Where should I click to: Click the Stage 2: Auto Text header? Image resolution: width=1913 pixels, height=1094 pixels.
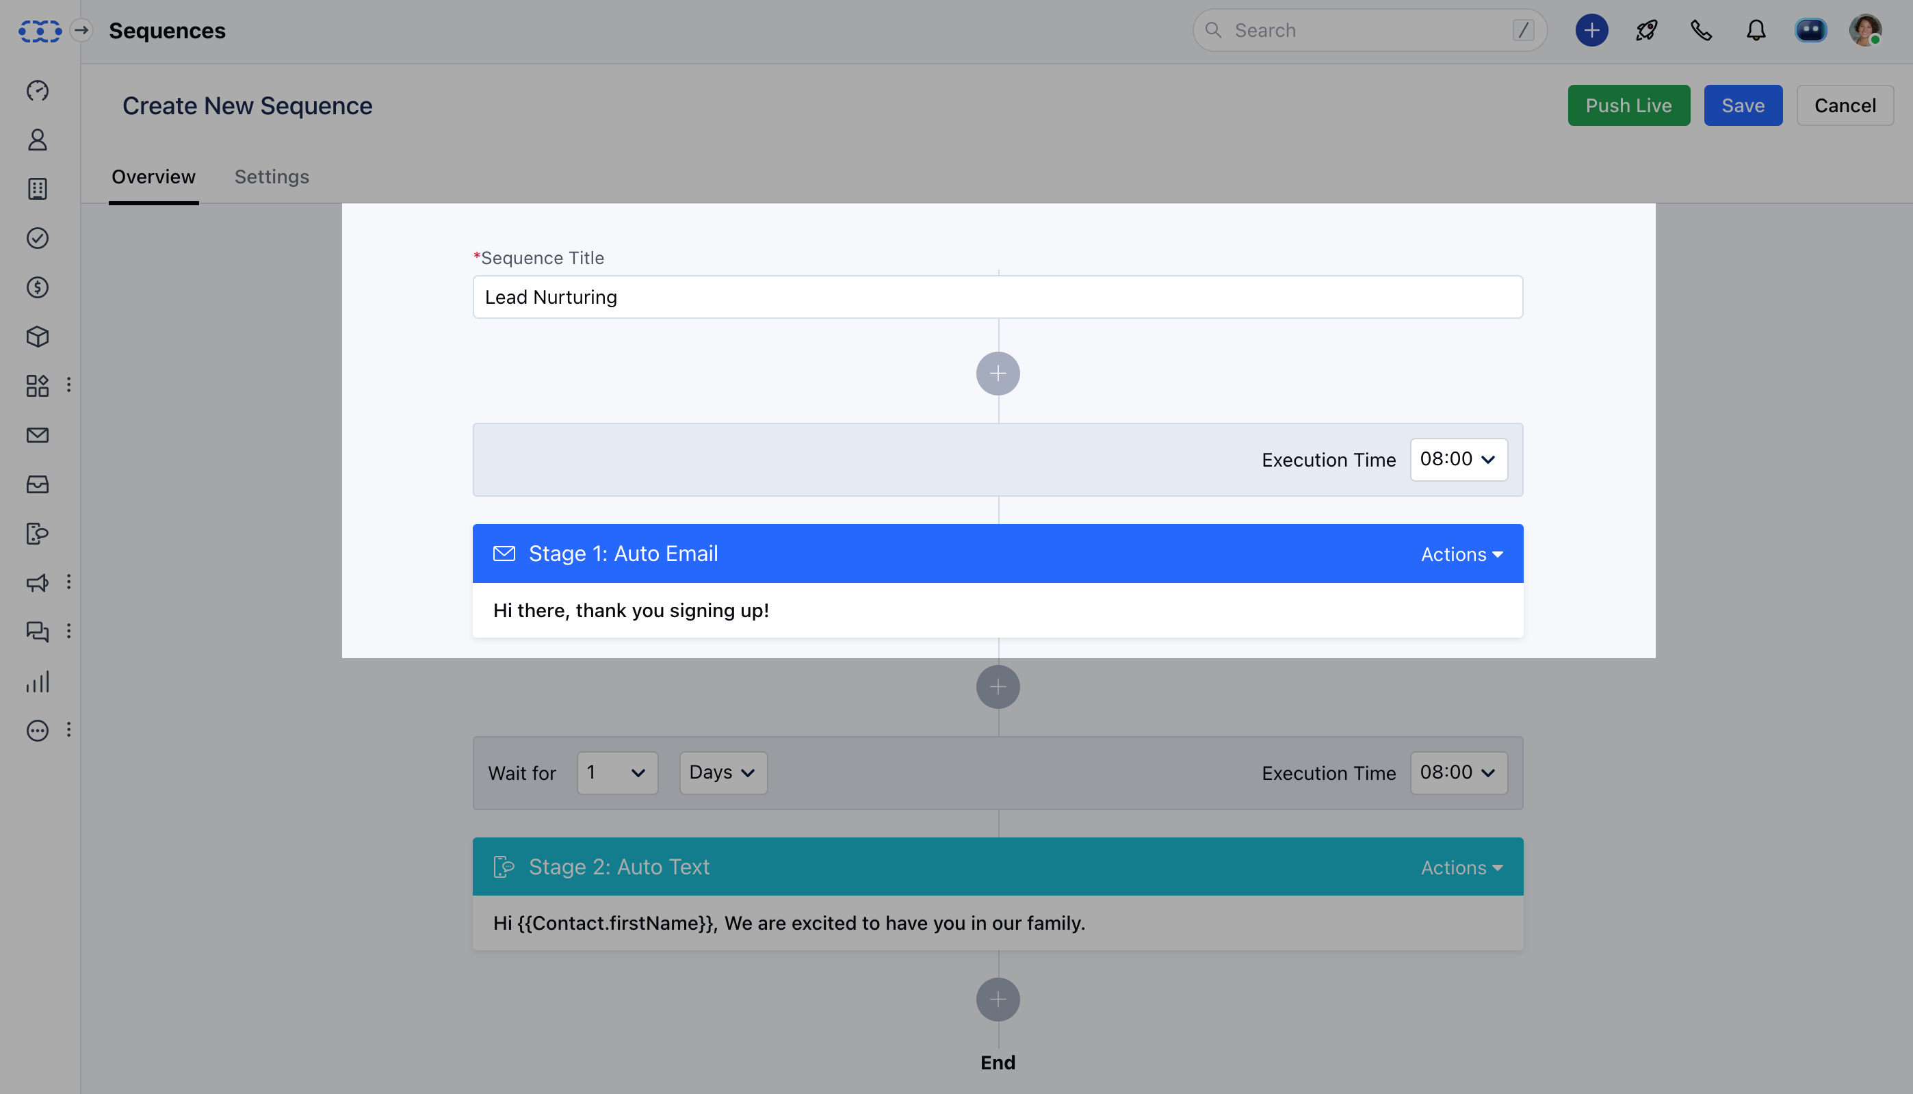tap(997, 866)
